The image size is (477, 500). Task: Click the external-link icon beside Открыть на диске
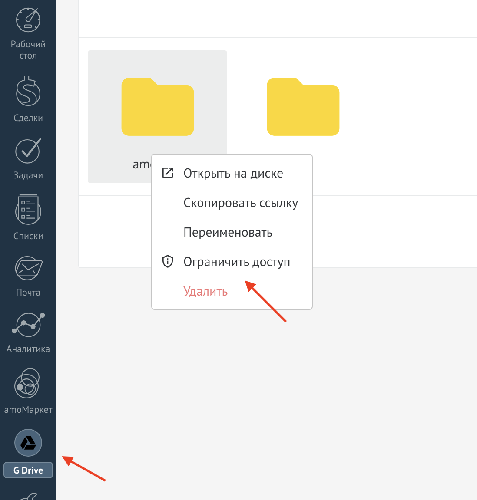point(168,173)
